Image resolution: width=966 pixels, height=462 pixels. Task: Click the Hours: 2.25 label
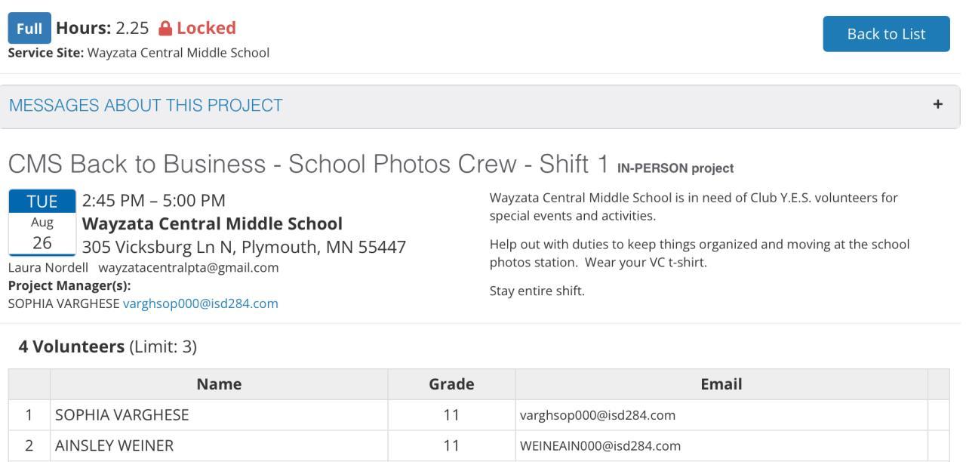(101, 29)
